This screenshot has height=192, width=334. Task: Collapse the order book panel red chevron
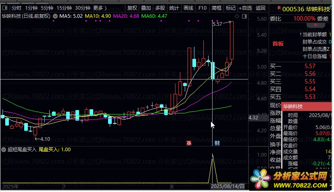point(316,25)
